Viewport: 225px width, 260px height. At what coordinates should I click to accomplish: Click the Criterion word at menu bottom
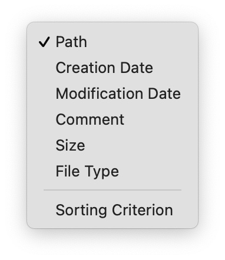(143, 210)
